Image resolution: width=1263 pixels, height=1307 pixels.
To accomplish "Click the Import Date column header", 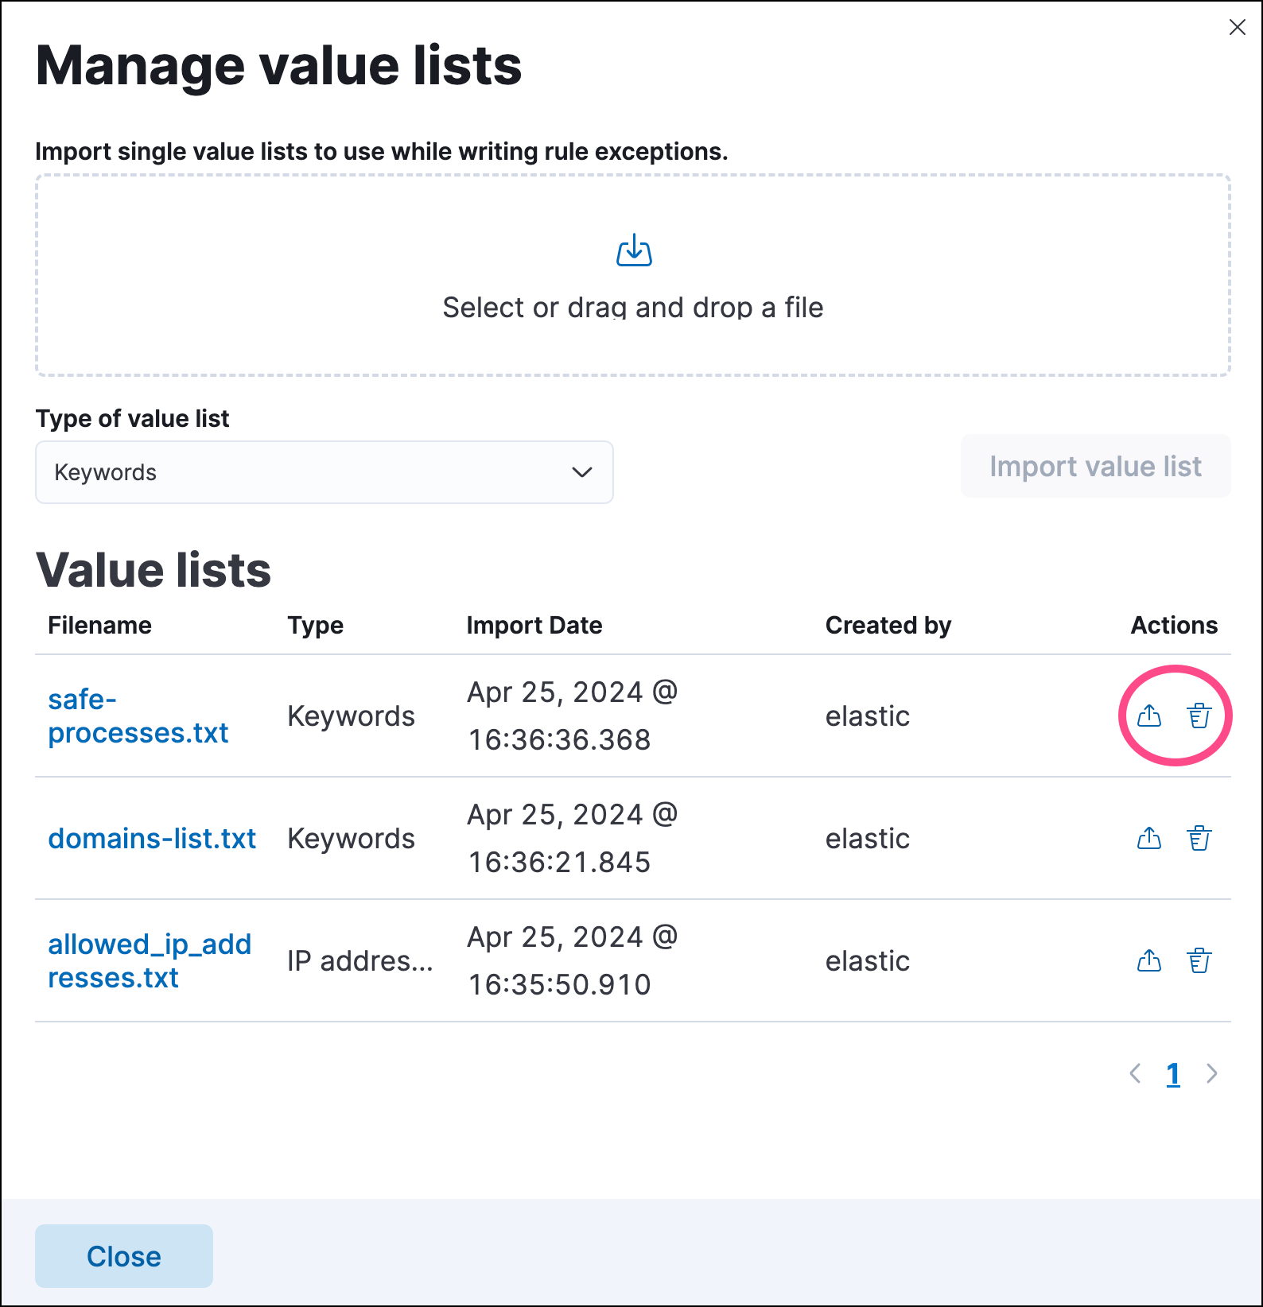I will pos(534,626).
